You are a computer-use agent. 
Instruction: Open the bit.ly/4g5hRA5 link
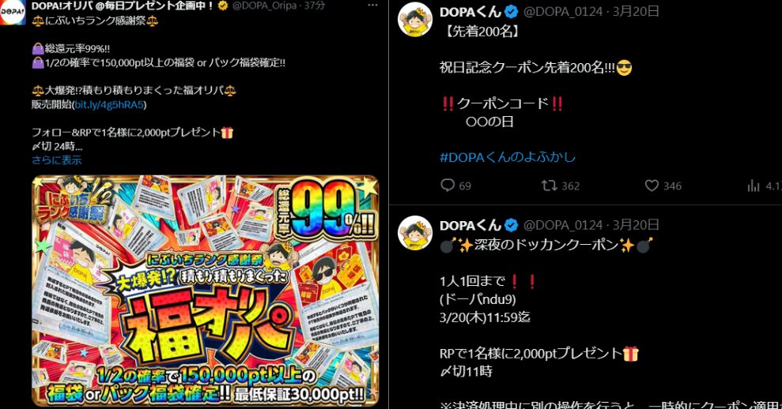pos(109,104)
